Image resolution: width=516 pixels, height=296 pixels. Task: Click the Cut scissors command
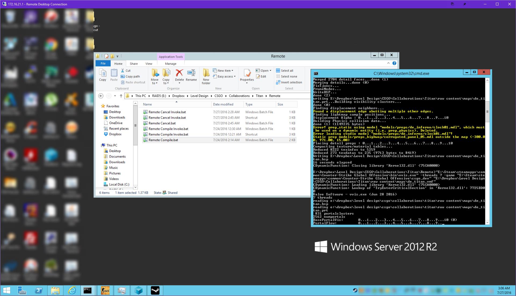tap(126, 71)
